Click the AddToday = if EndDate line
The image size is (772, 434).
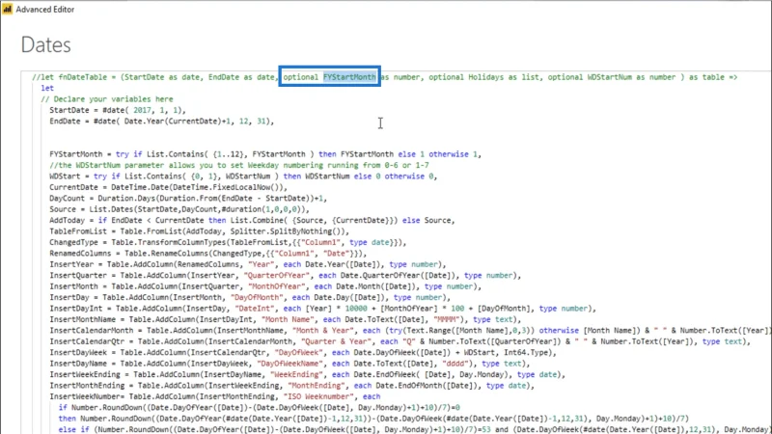point(252,221)
